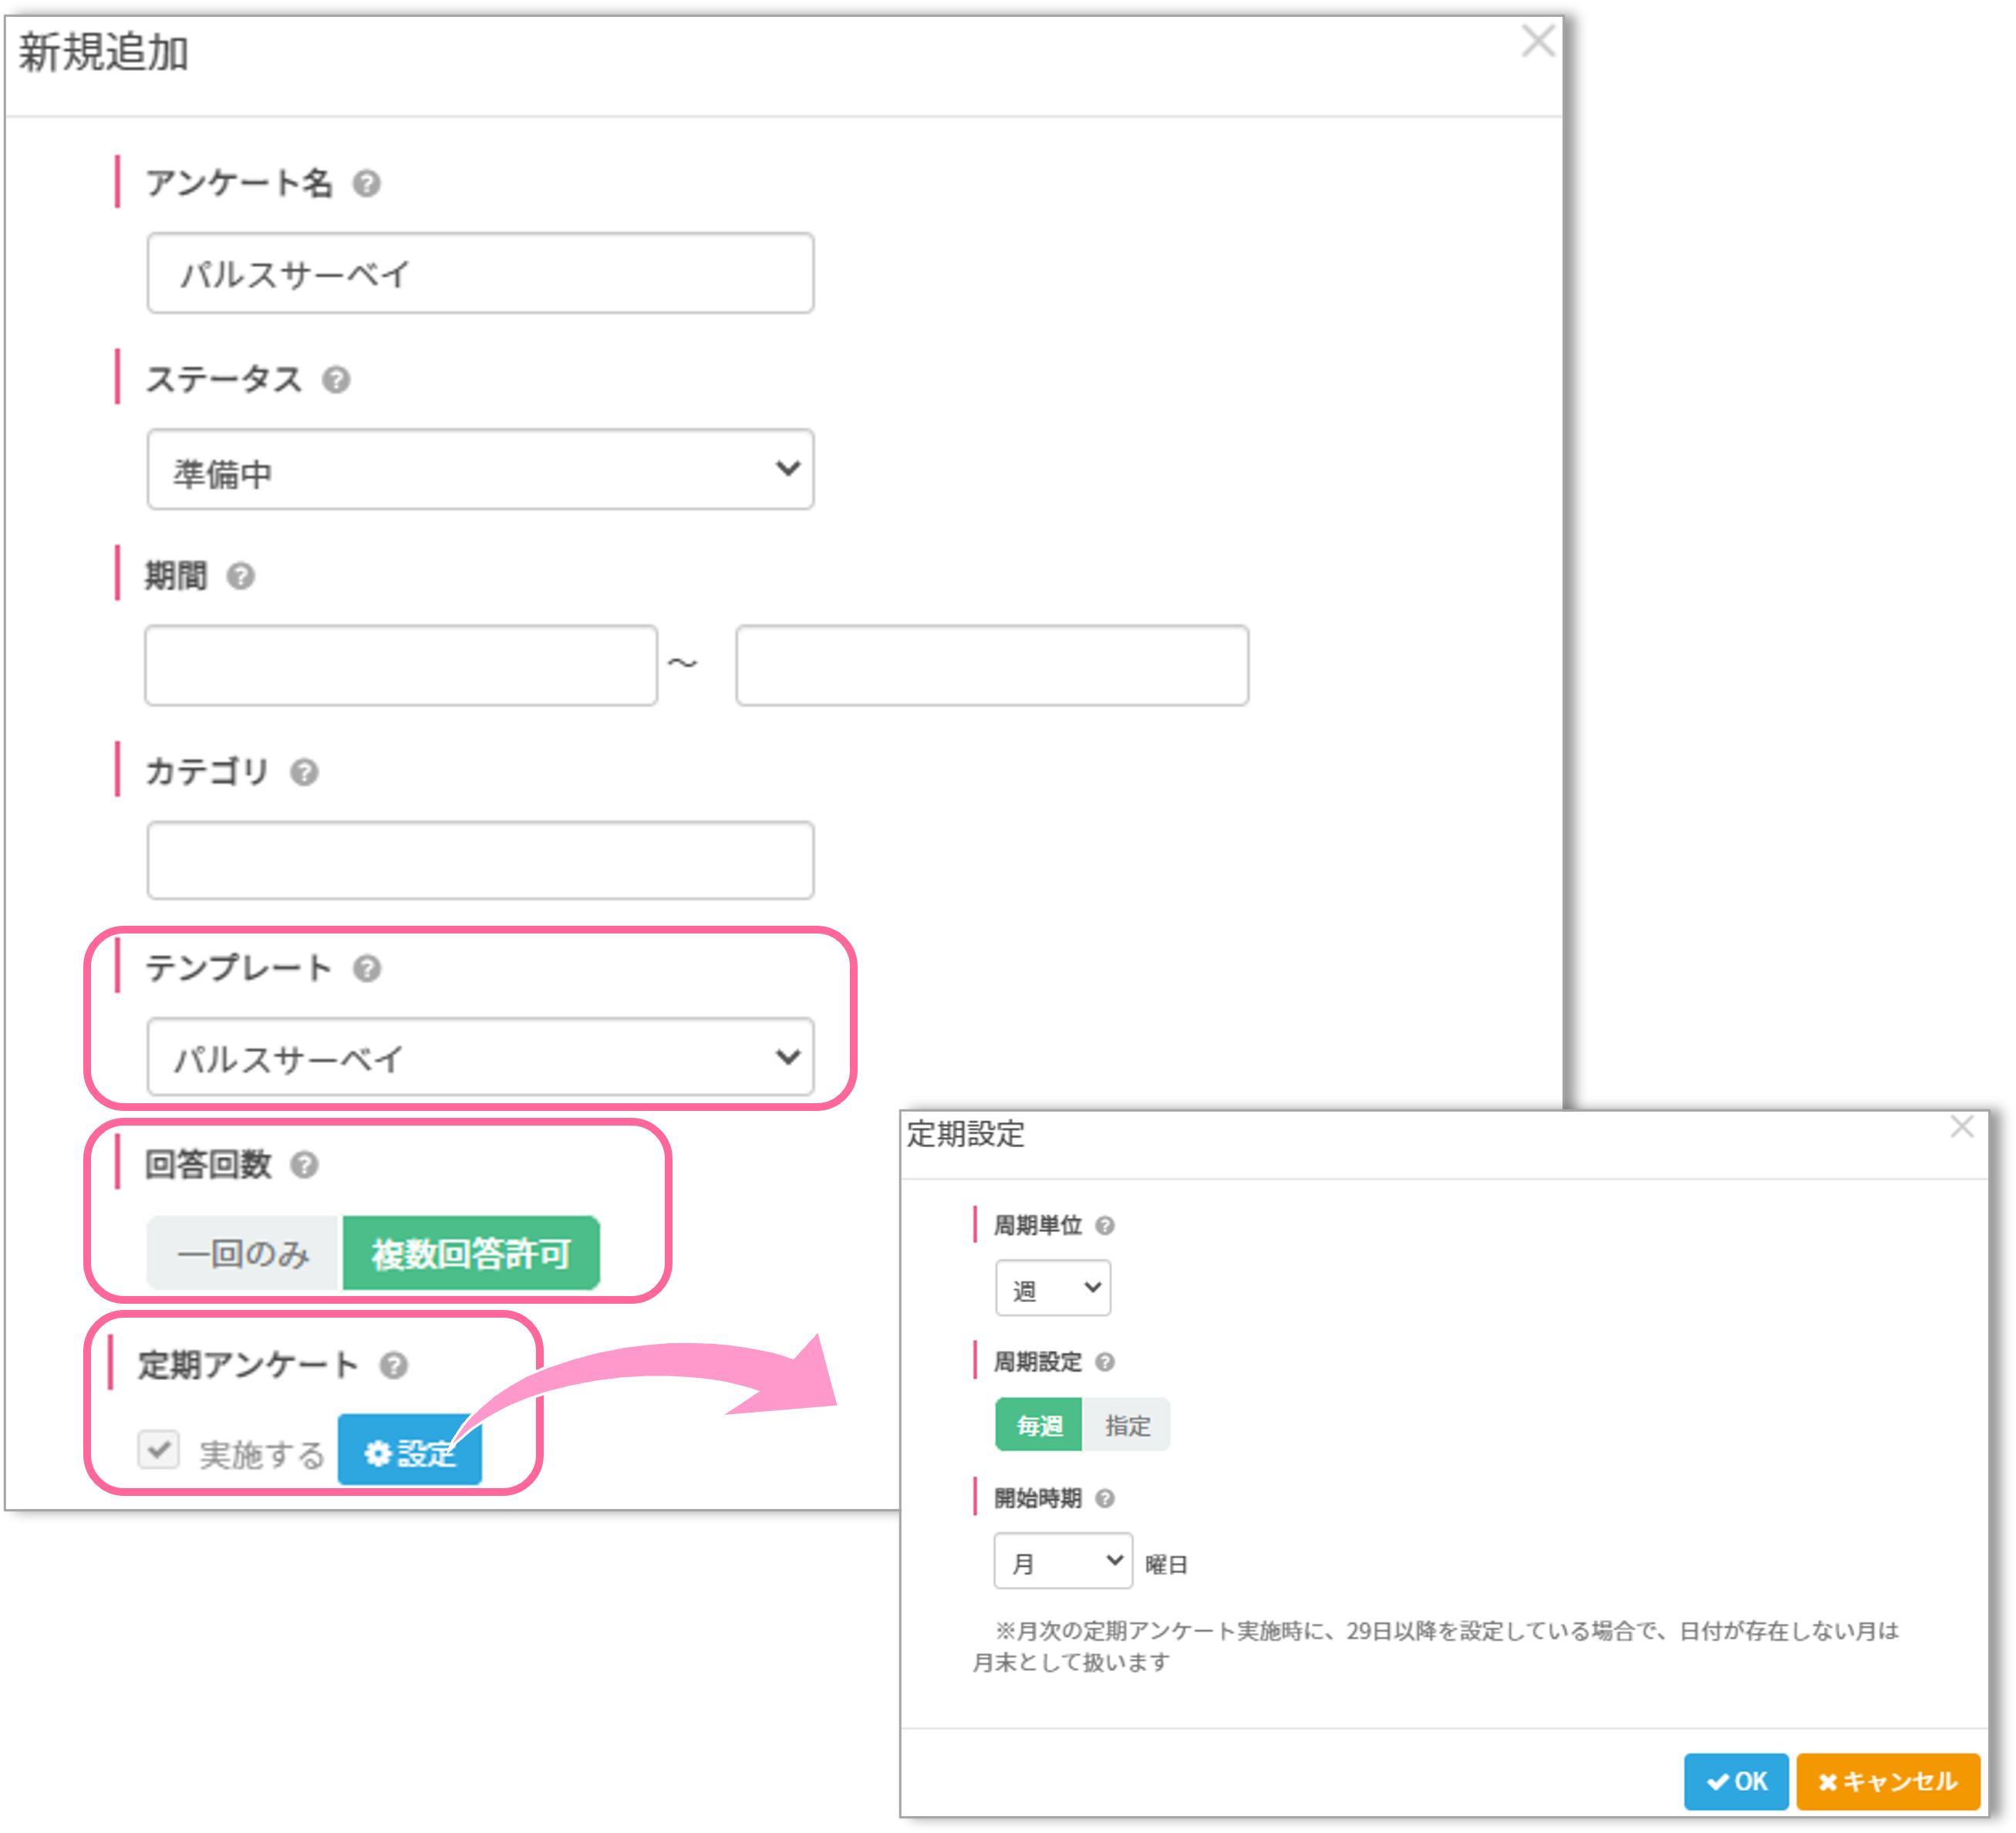Click the period start date field
Image resolution: width=2016 pixels, height=1833 pixels.
[401, 667]
